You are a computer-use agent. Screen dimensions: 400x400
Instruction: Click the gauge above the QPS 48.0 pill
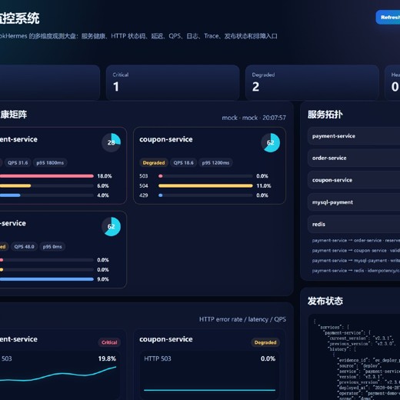pos(111,227)
